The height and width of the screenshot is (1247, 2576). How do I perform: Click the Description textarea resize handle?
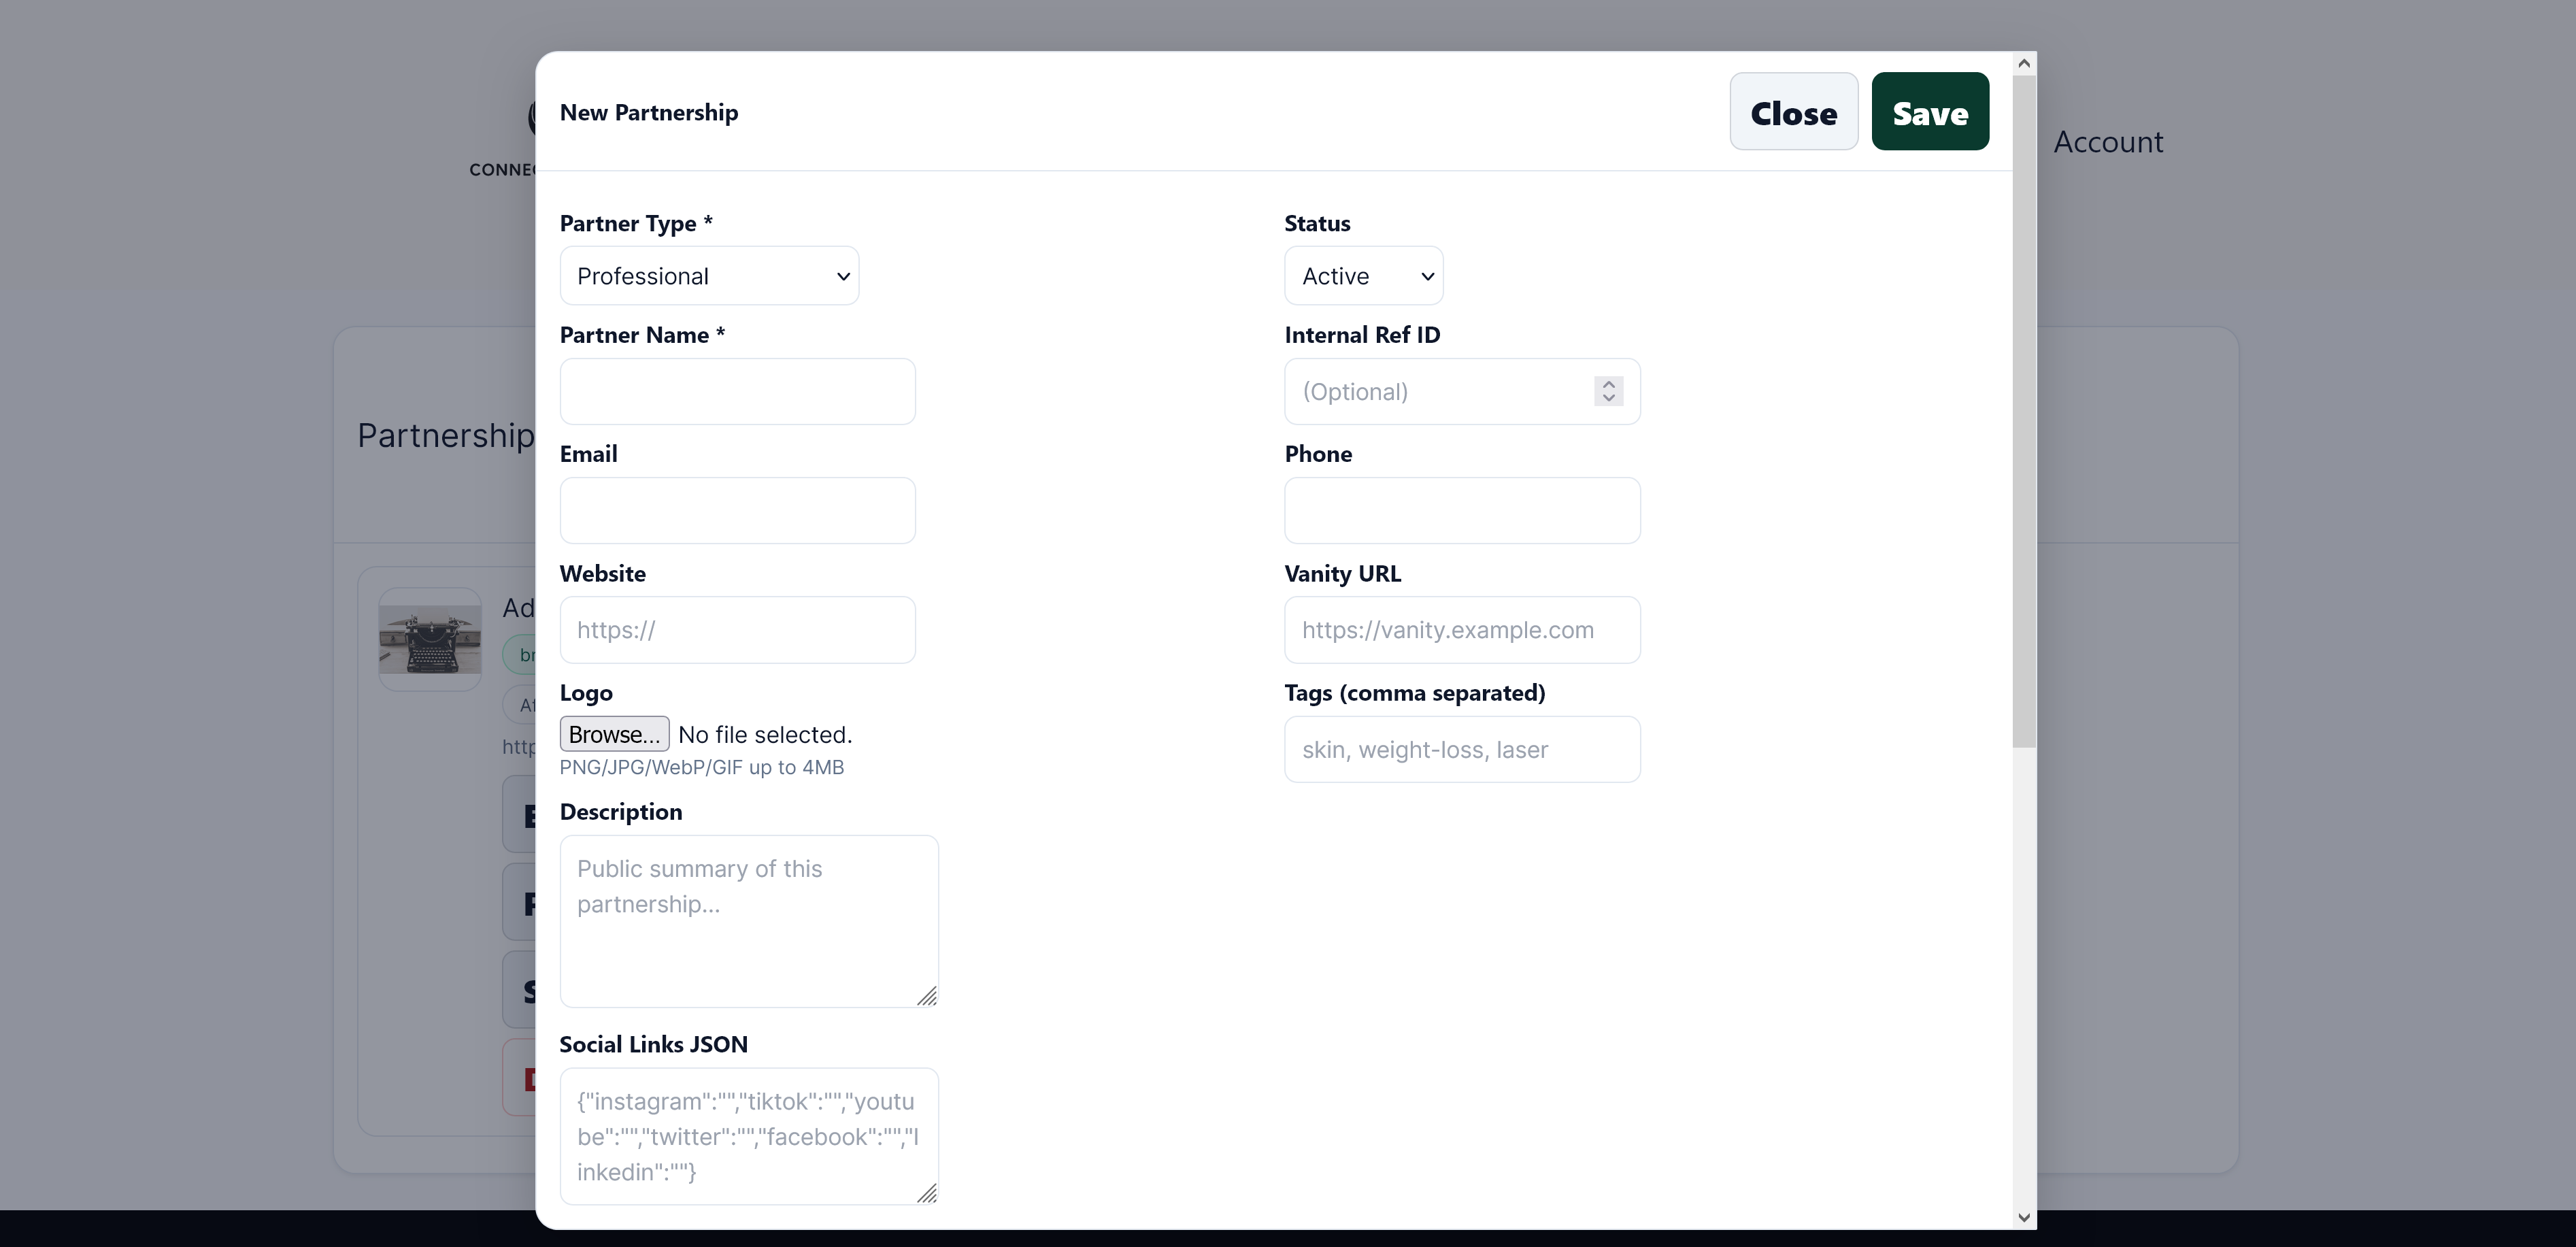point(929,996)
